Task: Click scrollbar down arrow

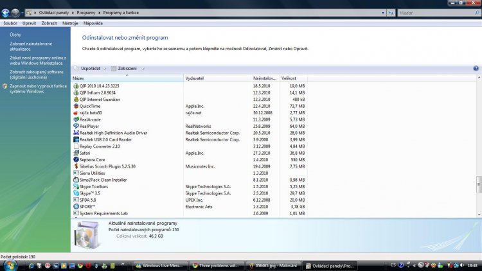Action: coord(479,214)
